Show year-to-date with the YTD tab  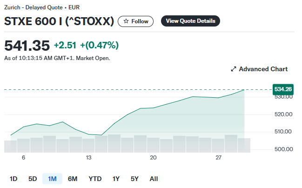pyautogui.click(x=95, y=179)
